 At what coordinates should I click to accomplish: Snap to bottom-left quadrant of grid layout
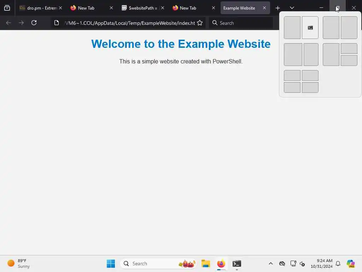[x=292, y=87]
